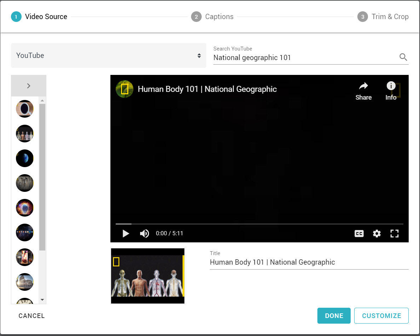The width and height of the screenshot is (420, 336).
Task: Mute the video volume speaker icon
Action: tap(144, 234)
